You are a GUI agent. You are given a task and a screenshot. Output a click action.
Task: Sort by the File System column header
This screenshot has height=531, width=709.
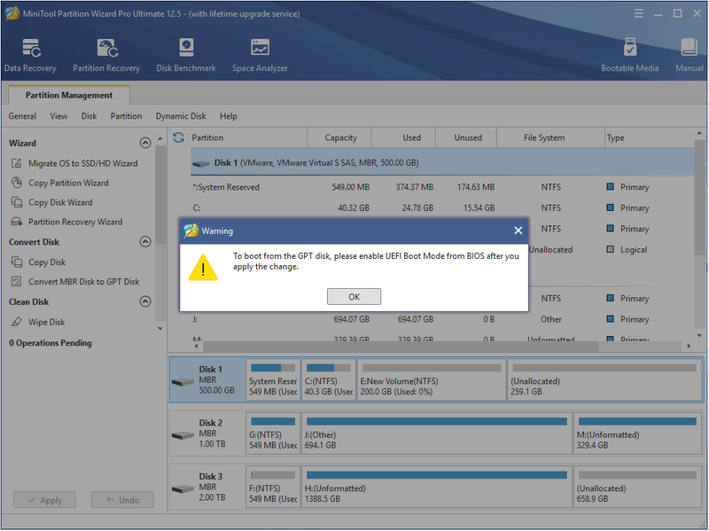[550, 137]
